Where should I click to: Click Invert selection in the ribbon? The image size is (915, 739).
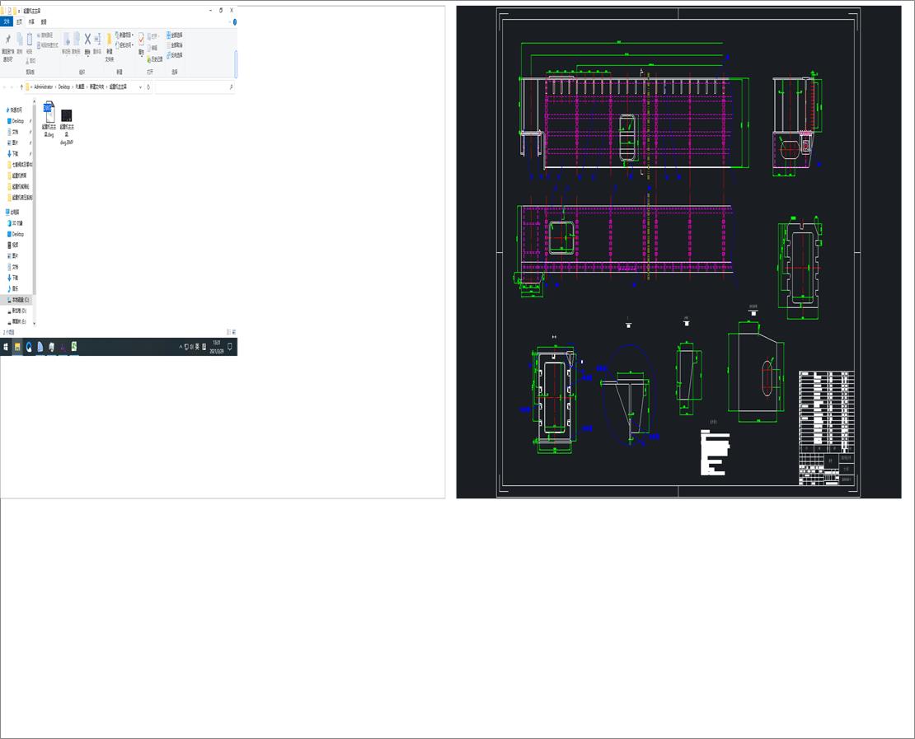(175, 55)
